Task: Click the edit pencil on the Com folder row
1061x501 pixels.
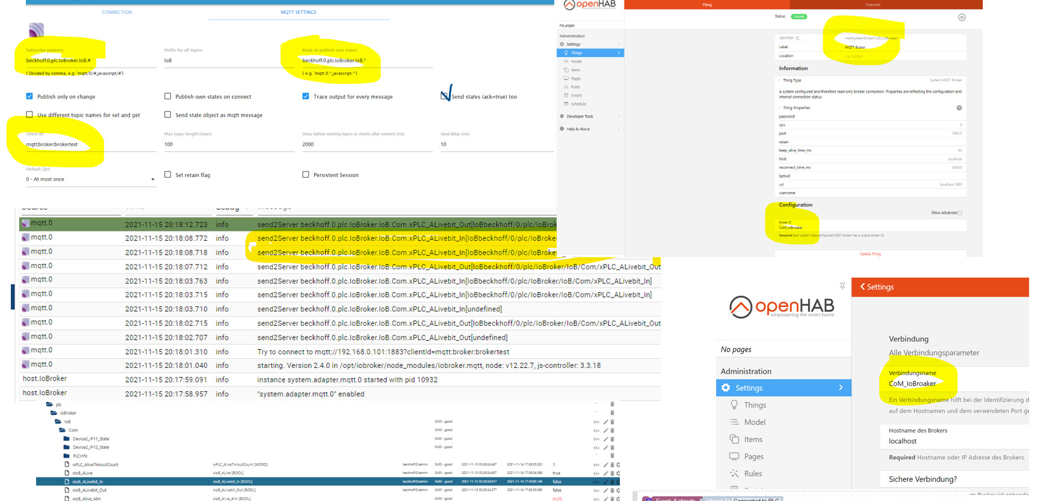Action: pos(606,430)
